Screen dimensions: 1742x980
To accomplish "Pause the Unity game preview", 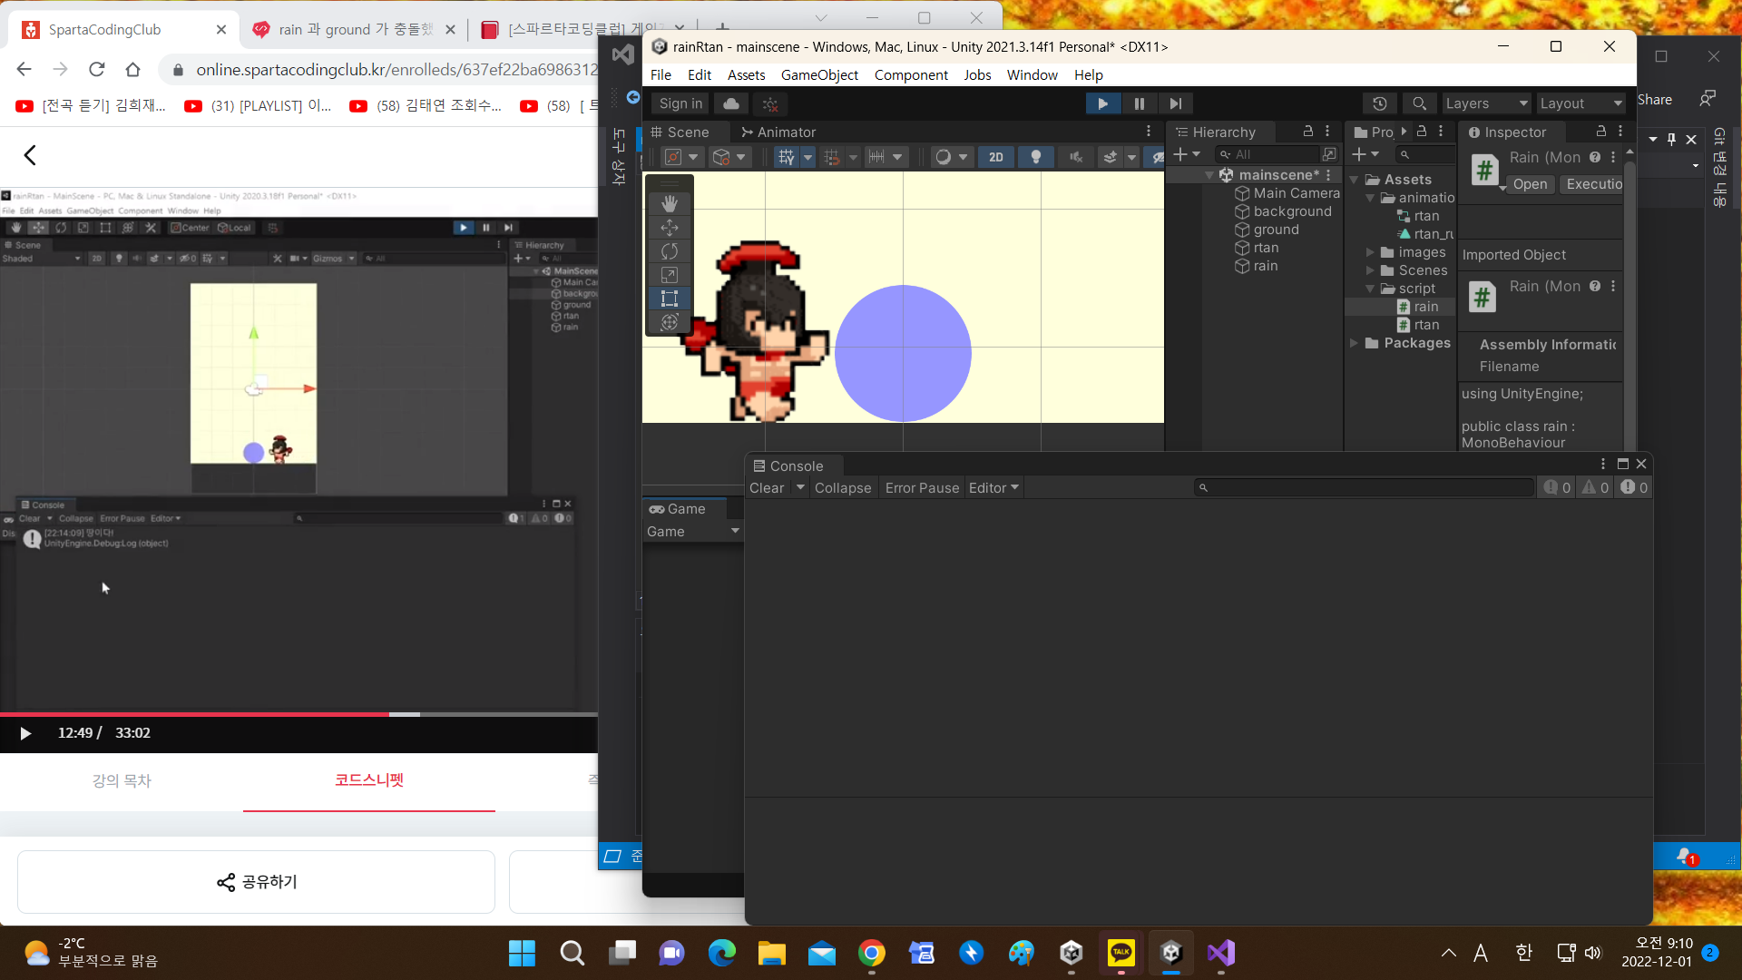I will pos(1140,103).
